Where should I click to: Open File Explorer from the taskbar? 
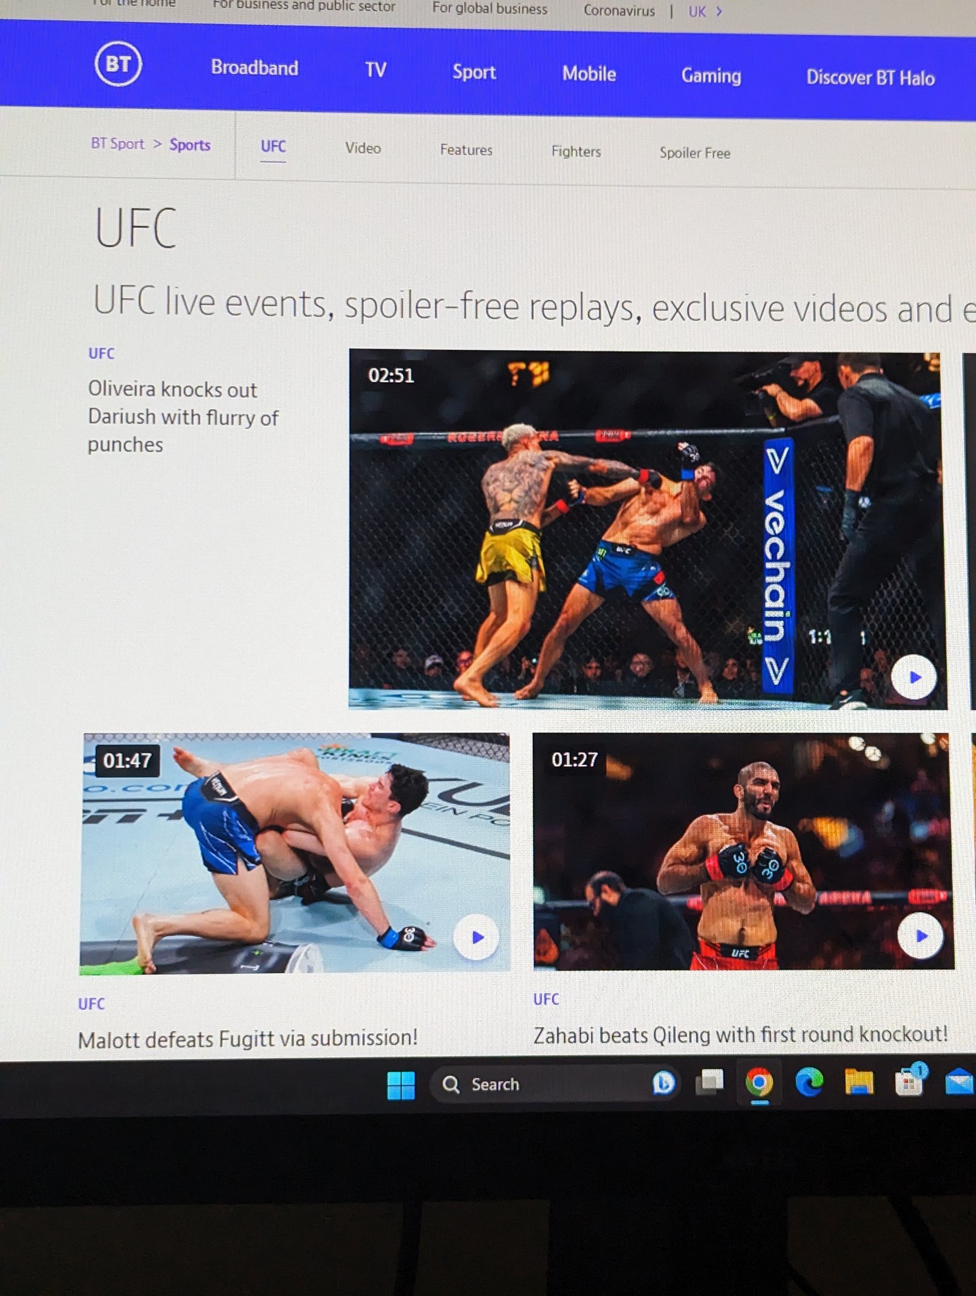(859, 1082)
